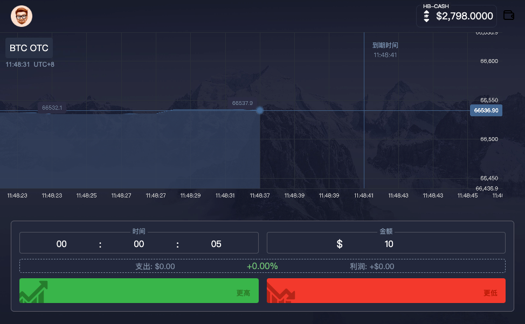Open the wallet icon

(x=509, y=16)
